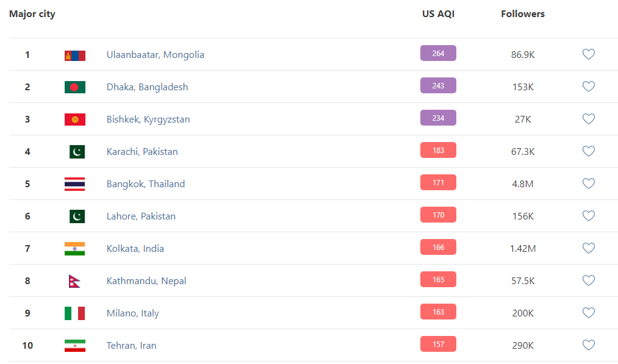The image size is (618, 364).
Task: Click the Thailand flag icon
Action: (x=75, y=184)
